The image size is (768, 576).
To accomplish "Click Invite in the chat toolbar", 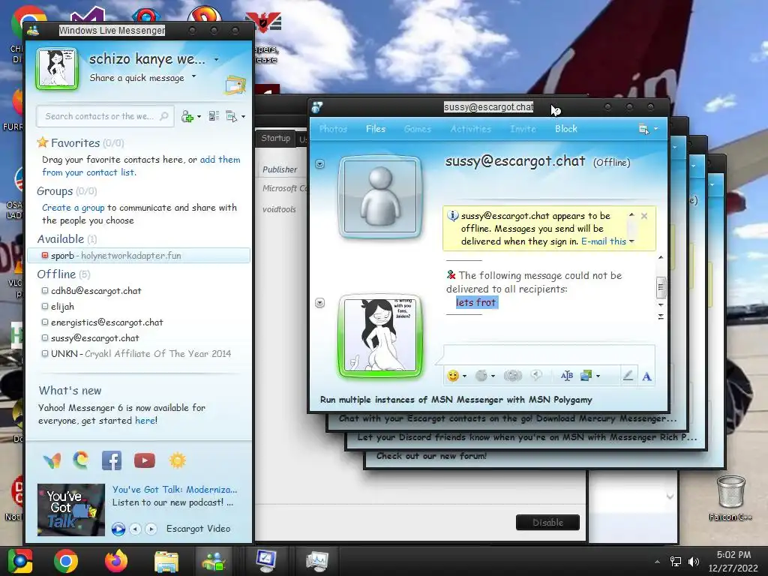I will [x=523, y=129].
